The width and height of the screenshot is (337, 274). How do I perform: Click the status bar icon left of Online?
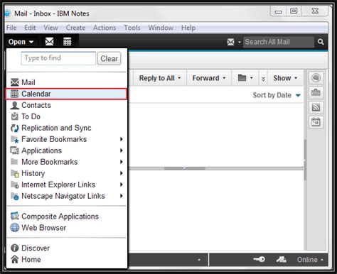282,260
